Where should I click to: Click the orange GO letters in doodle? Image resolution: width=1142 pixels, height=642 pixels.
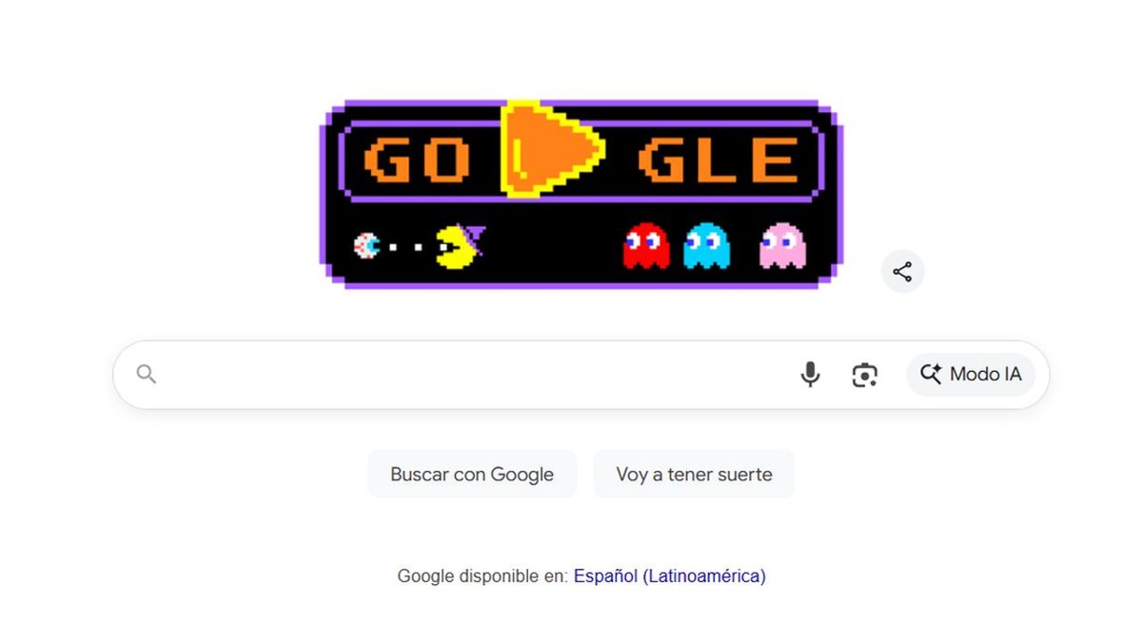[x=417, y=160]
